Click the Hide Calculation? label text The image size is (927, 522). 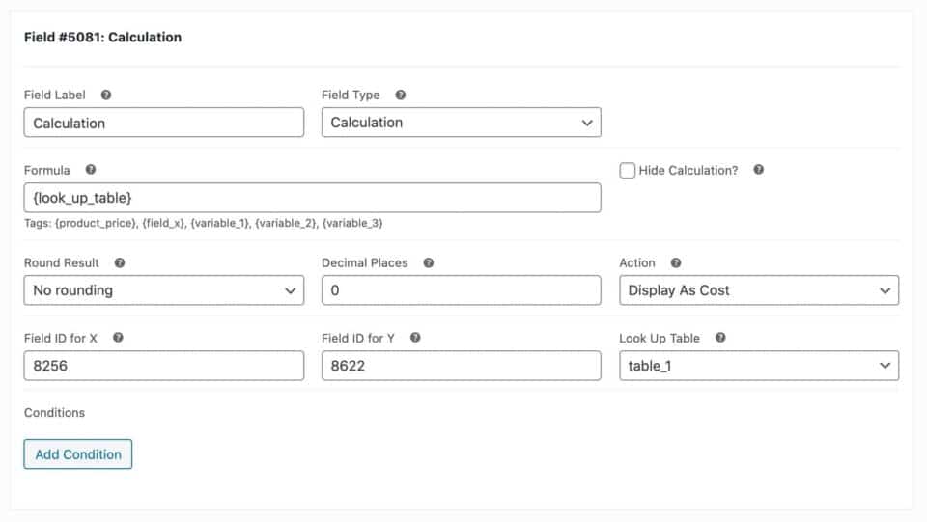pos(688,171)
